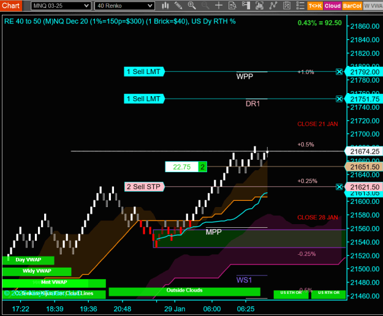Toggle the Cloud magenta button
This screenshot has height=316, width=383.
tap(332, 6)
